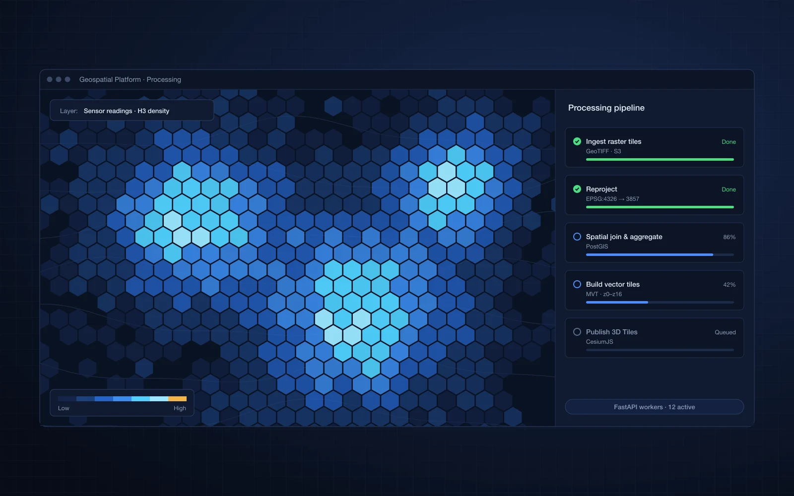Viewport: 794px width, 496px height.
Task: Click the orange swatch at the High end of legend
Action: [177, 399]
